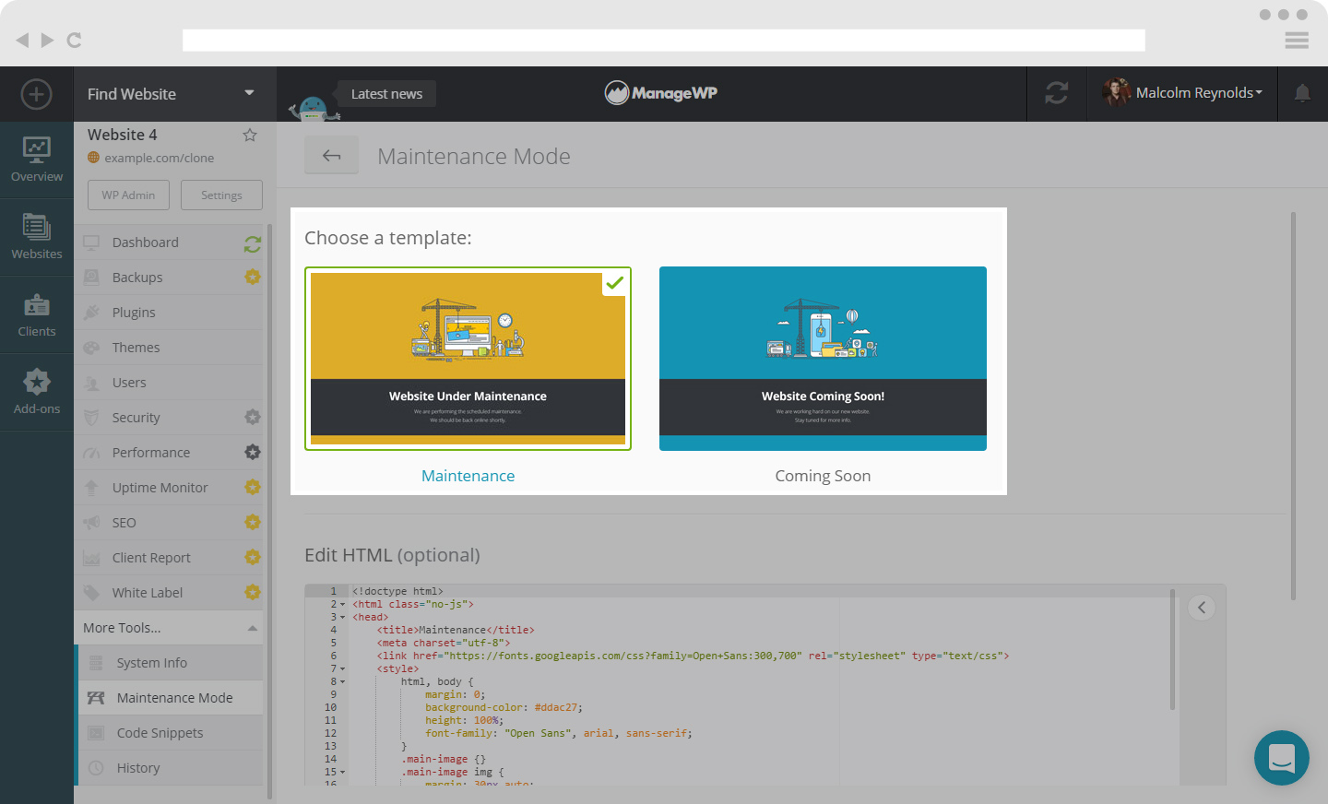Click the back arrow button
Image resolution: width=1328 pixels, height=804 pixels.
(x=331, y=156)
